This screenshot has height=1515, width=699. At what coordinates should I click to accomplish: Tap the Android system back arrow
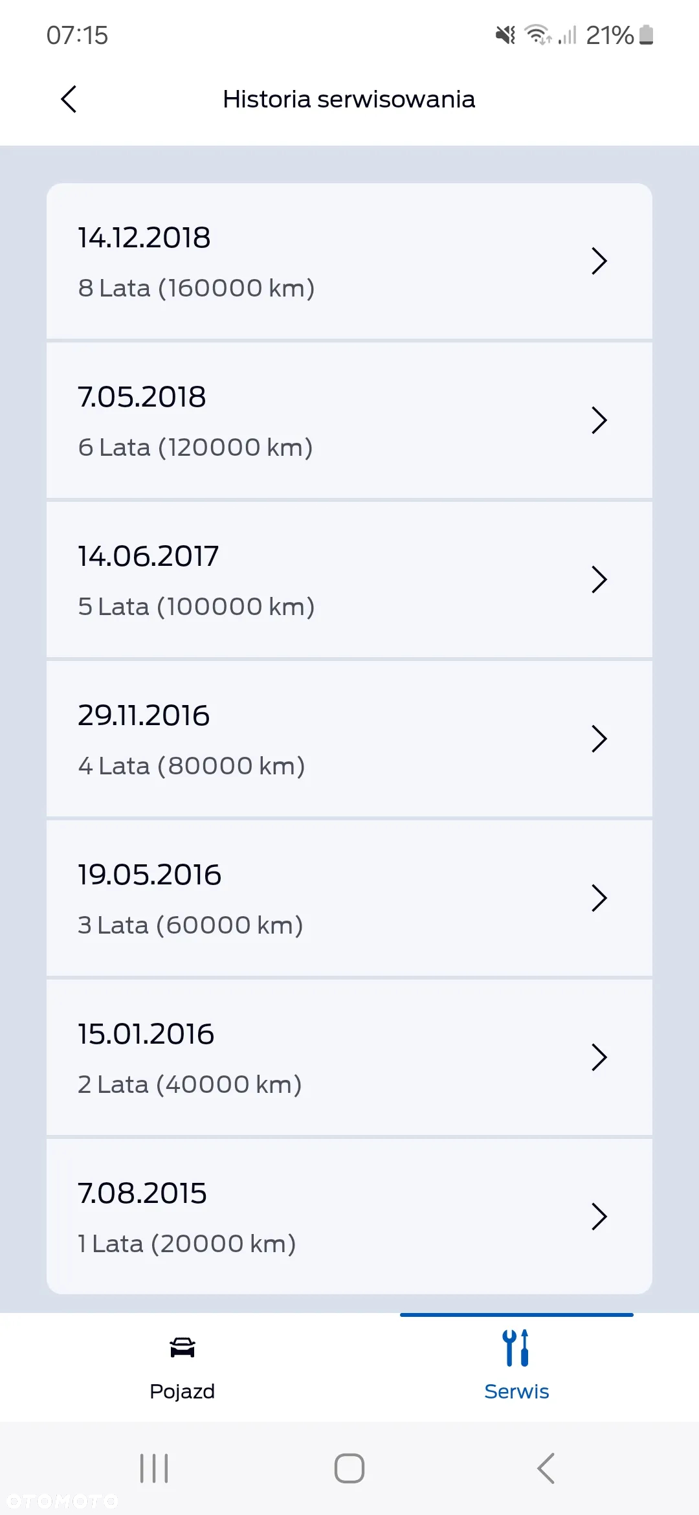pyautogui.click(x=546, y=1468)
